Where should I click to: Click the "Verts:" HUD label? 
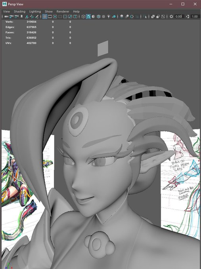tap(9, 22)
